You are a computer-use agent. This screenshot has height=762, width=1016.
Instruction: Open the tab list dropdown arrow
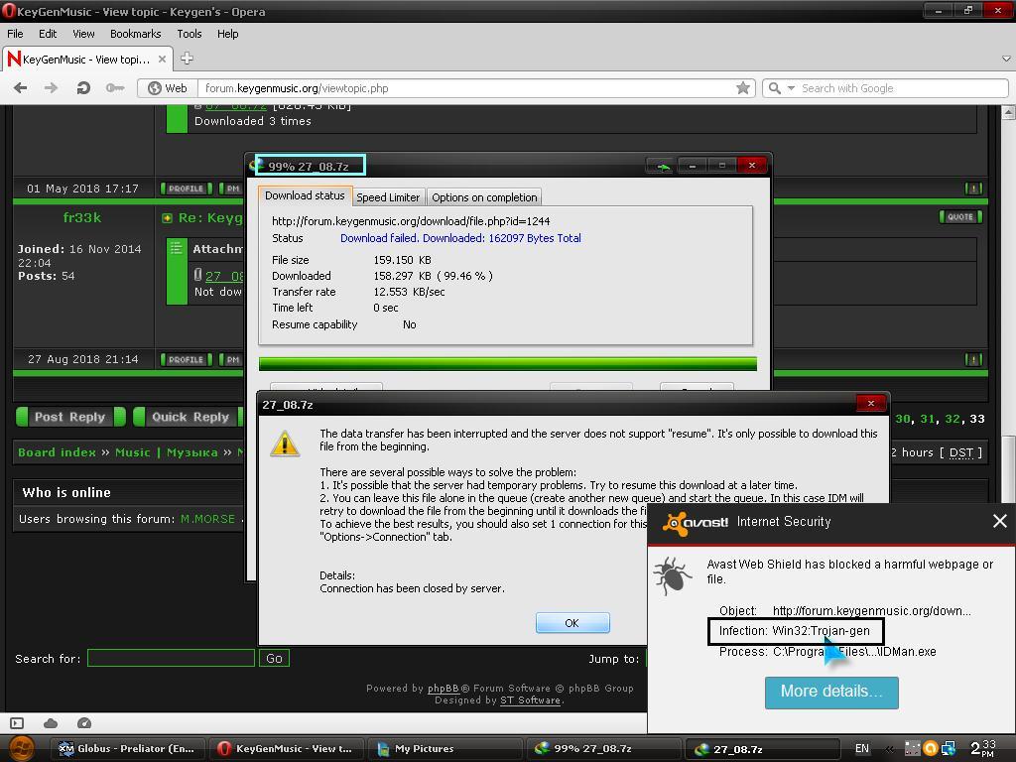click(1006, 59)
